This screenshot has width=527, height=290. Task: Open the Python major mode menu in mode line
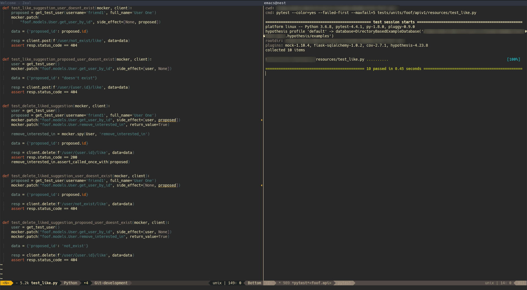[71, 283]
